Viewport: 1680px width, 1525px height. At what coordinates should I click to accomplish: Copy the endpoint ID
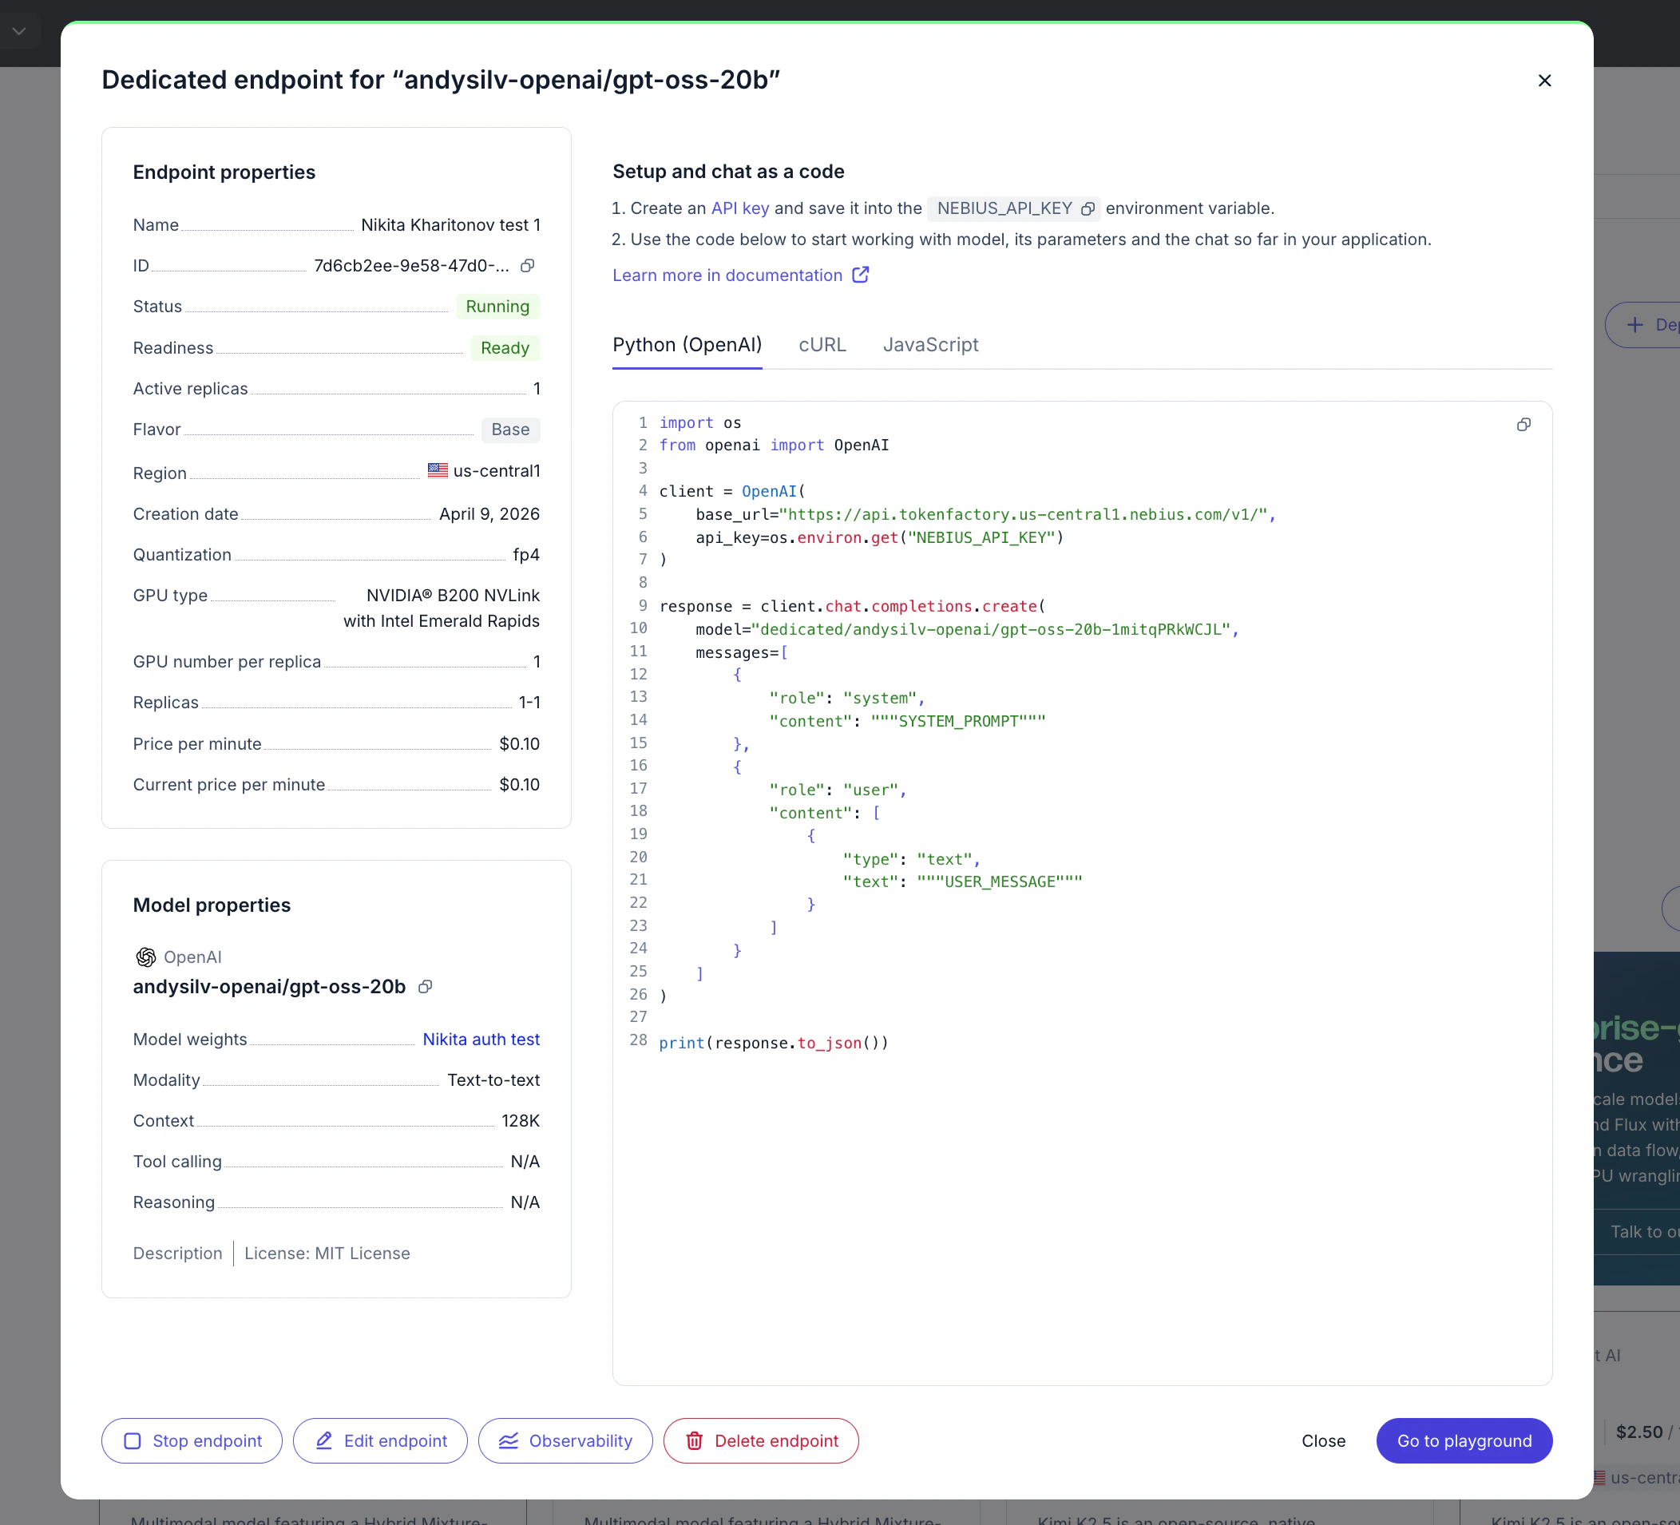pyautogui.click(x=528, y=266)
